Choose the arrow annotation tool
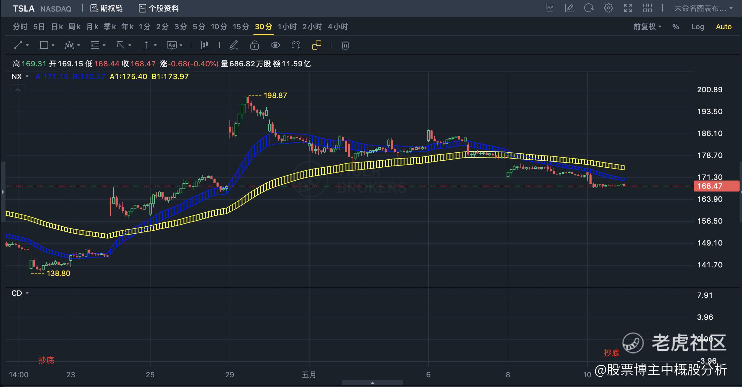742x387 pixels. click(x=120, y=45)
